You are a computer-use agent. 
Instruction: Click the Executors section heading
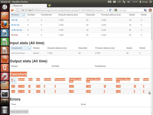click(x=18, y=74)
